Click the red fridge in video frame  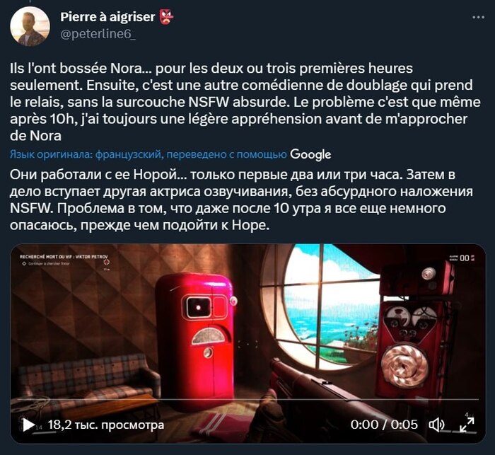tap(196, 341)
